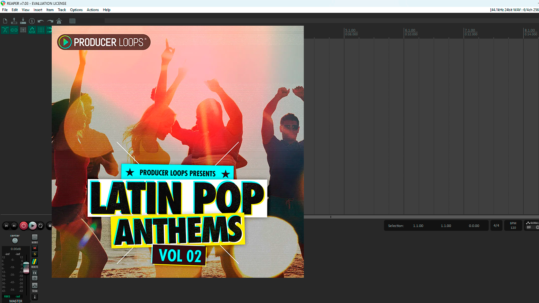Click the selection length field 0.0.00

click(474, 226)
